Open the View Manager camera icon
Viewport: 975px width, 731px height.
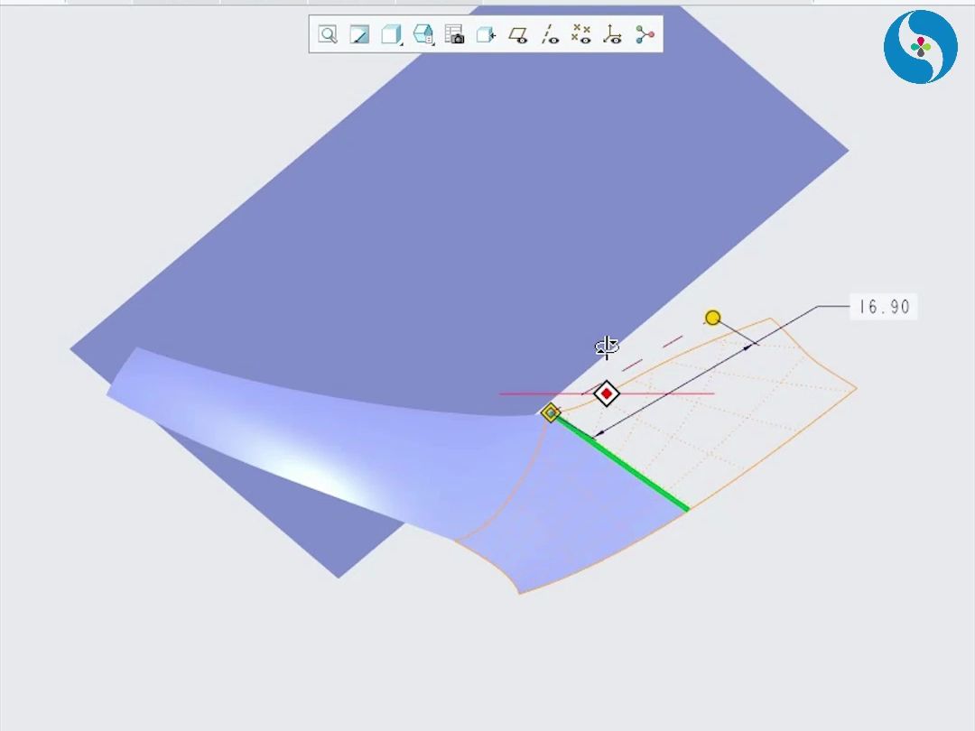click(x=455, y=35)
